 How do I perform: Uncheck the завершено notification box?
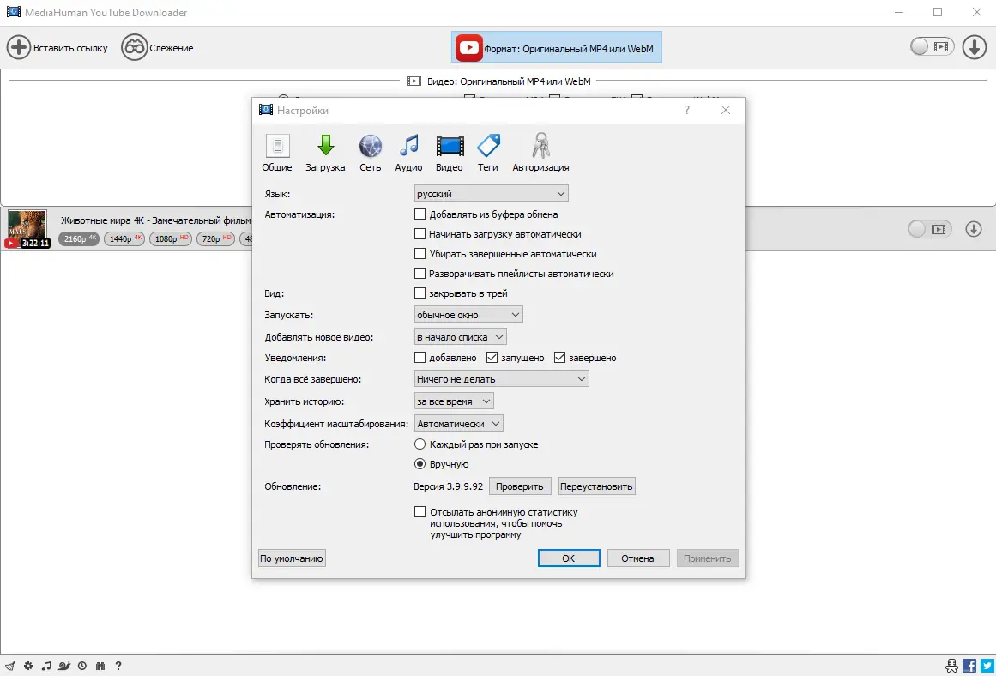tap(559, 357)
